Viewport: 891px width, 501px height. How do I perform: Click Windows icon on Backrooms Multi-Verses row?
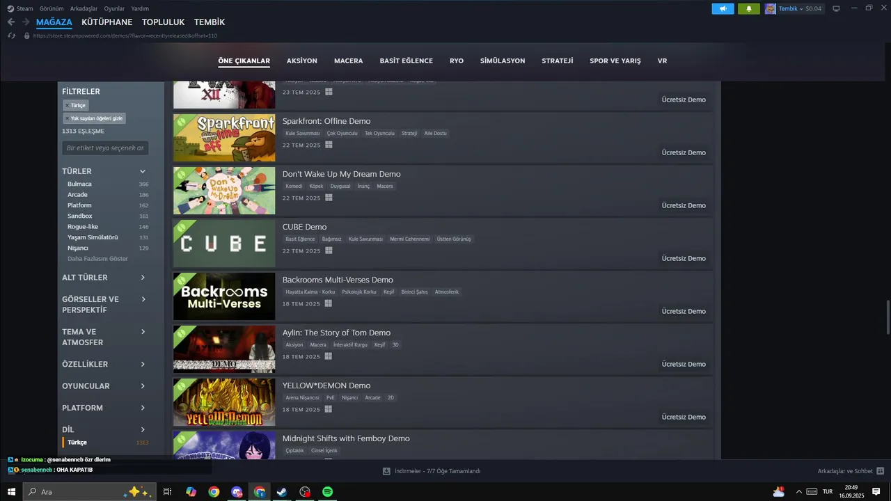pos(329,303)
